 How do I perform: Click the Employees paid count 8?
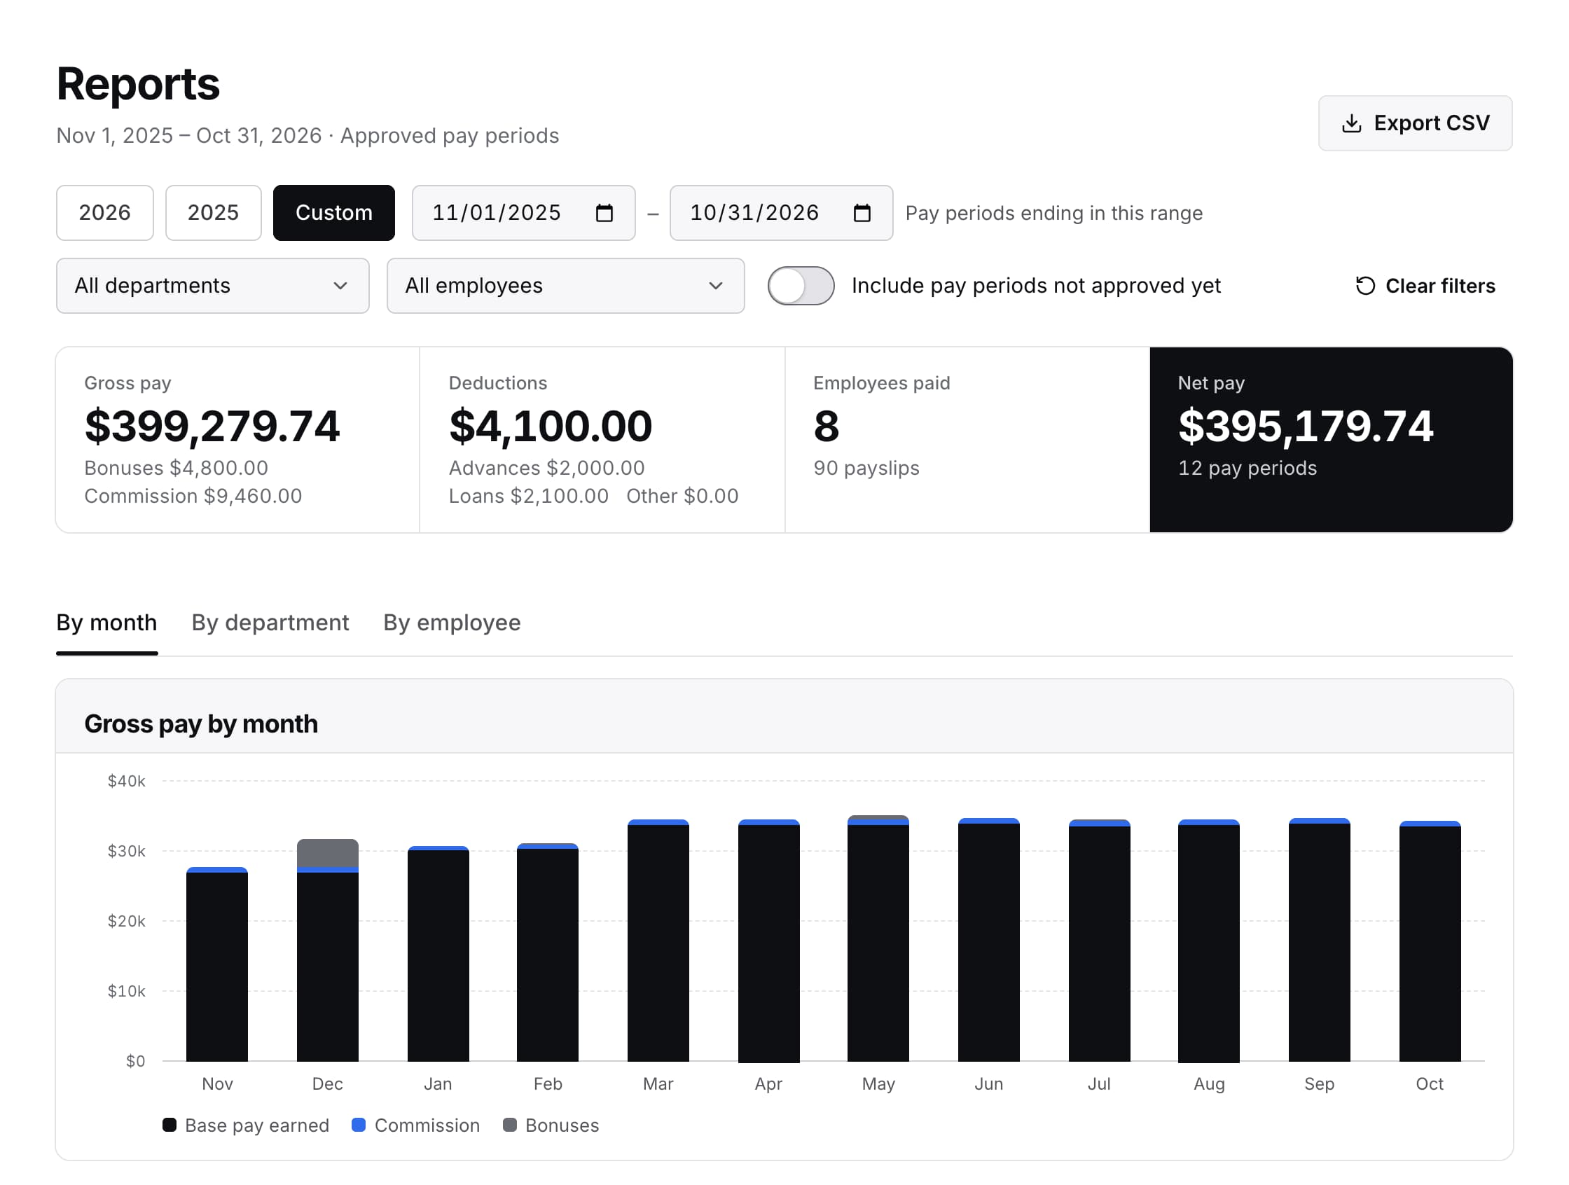click(827, 427)
